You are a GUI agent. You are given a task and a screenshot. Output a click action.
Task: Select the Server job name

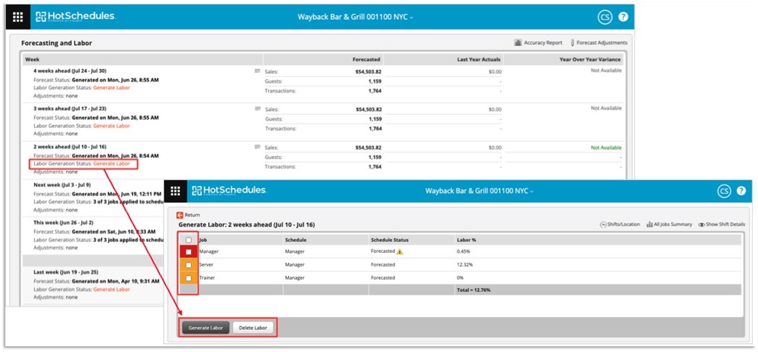pyautogui.click(x=206, y=264)
